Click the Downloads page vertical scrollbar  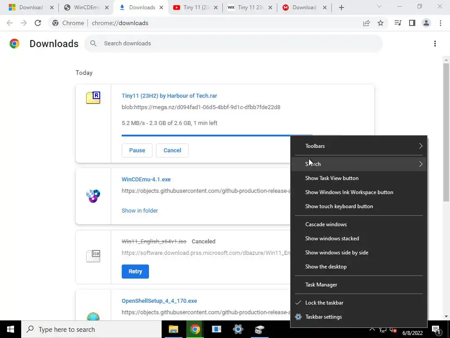(x=446, y=132)
